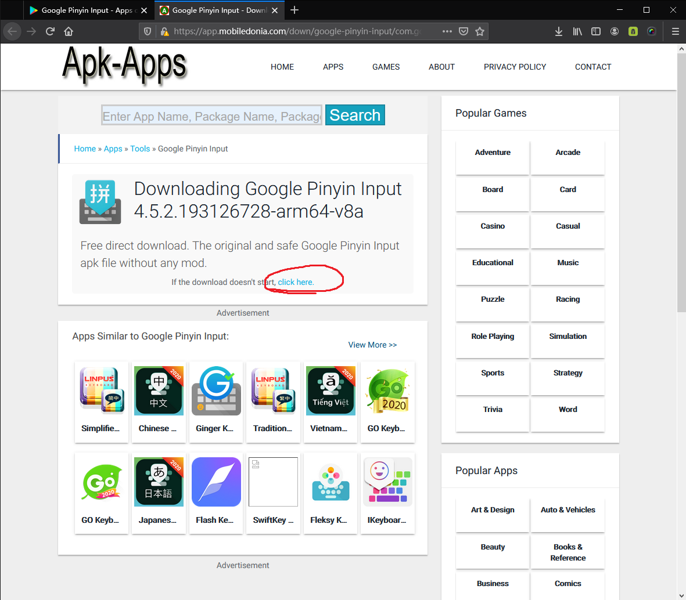This screenshot has width=686, height=600.
Task: Open the Chinese keyboard 2020 app
Action: pyautogui.click(x=159, y=402)
